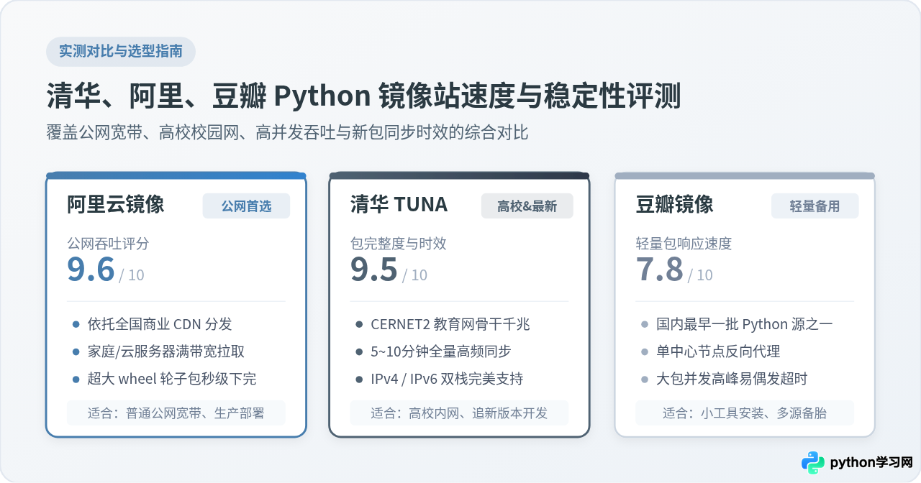Select 国内最早一批 Python 源之一 bullet
This screenshot has height=483, width=921.
(745, 324)
